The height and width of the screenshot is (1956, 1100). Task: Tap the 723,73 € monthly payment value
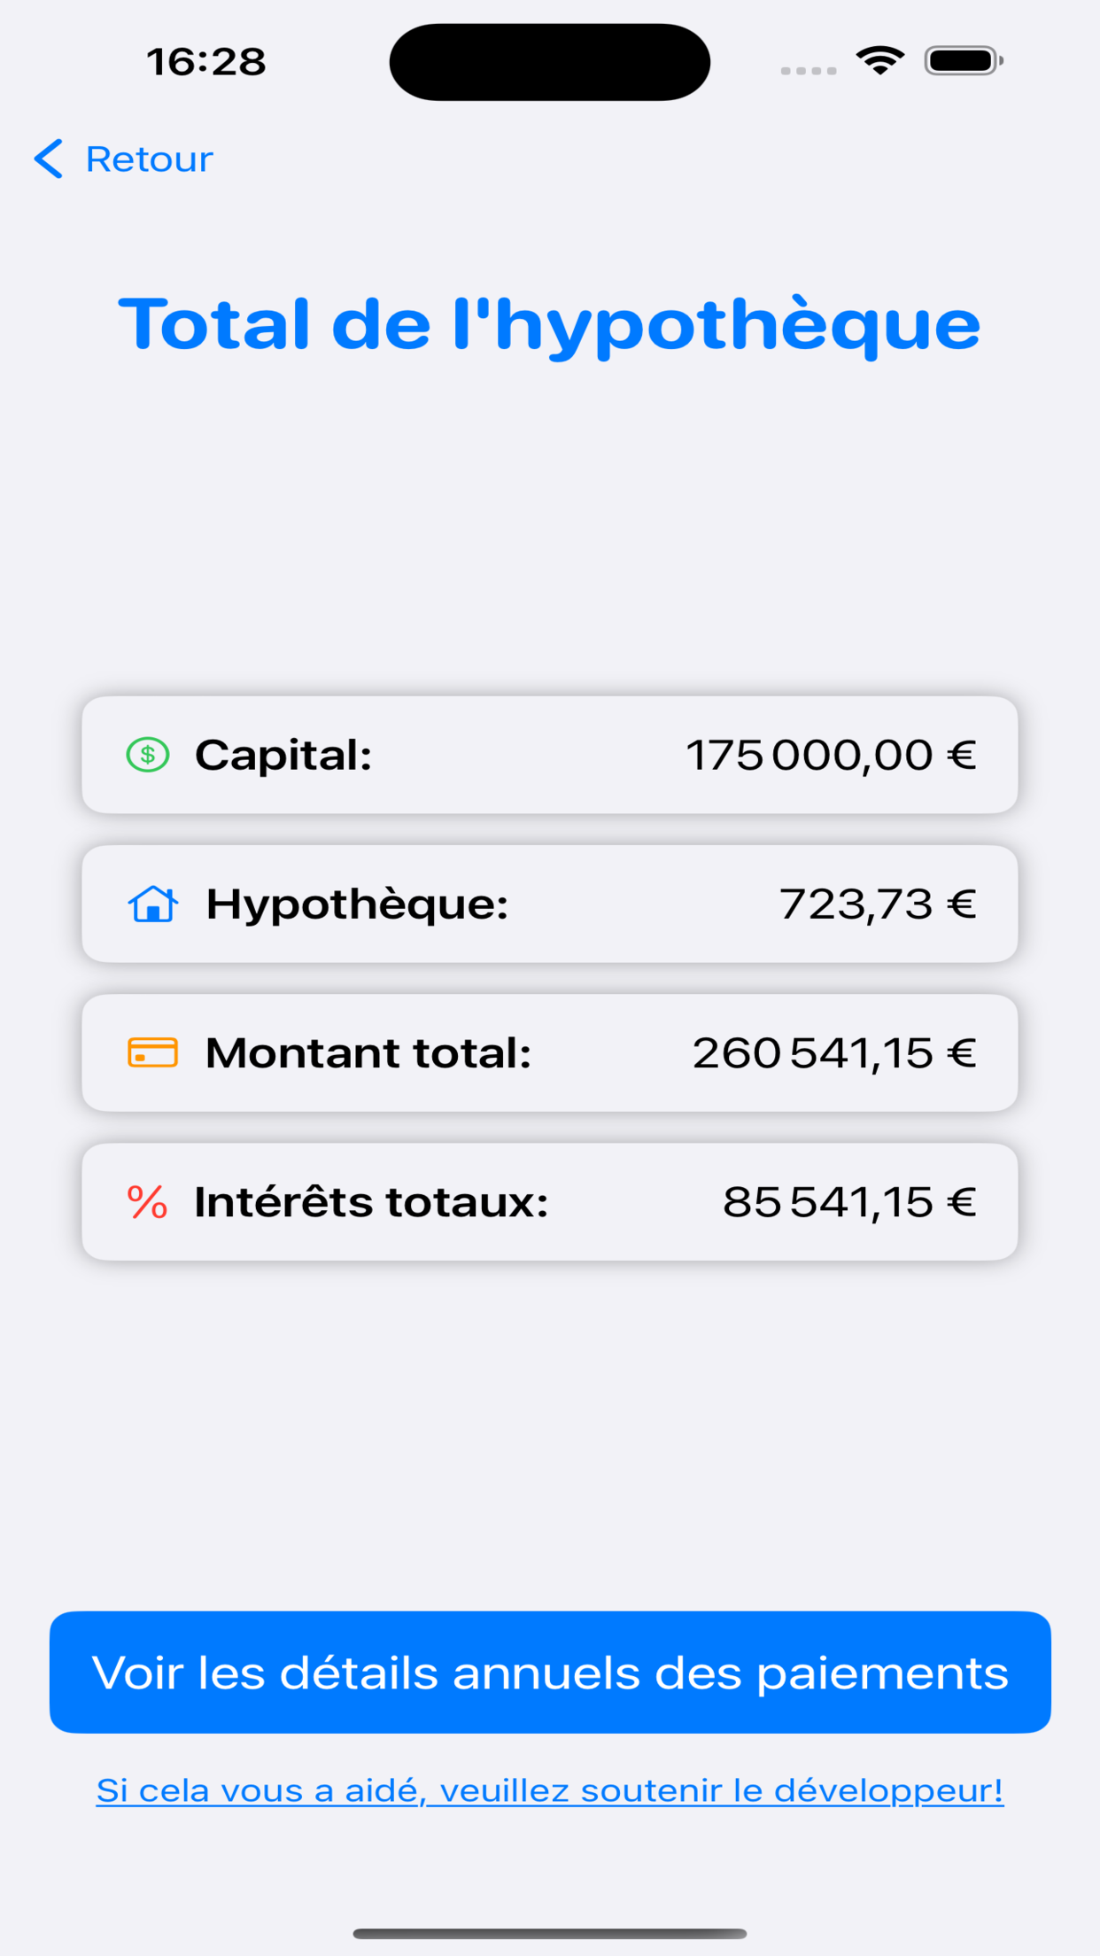(877, 904)
